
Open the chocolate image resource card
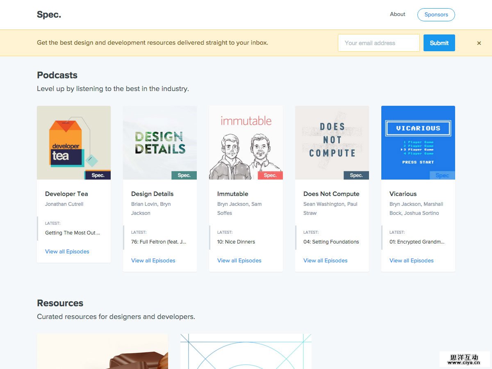tap(102, 351)
